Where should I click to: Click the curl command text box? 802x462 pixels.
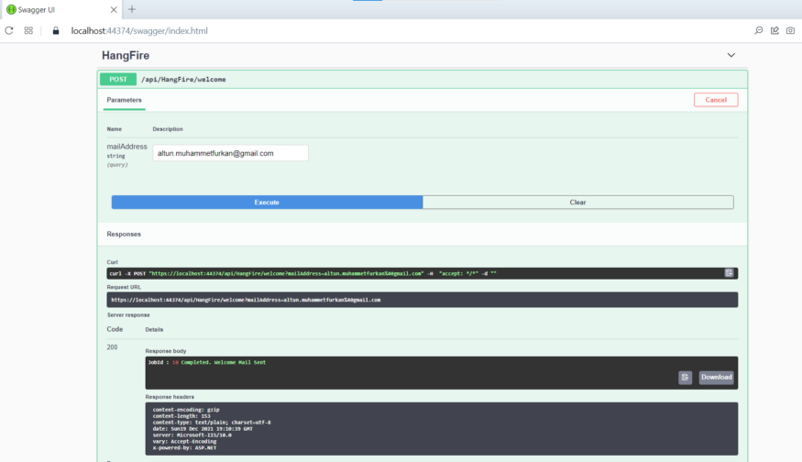pyautogui.click(x=422, y=273)
